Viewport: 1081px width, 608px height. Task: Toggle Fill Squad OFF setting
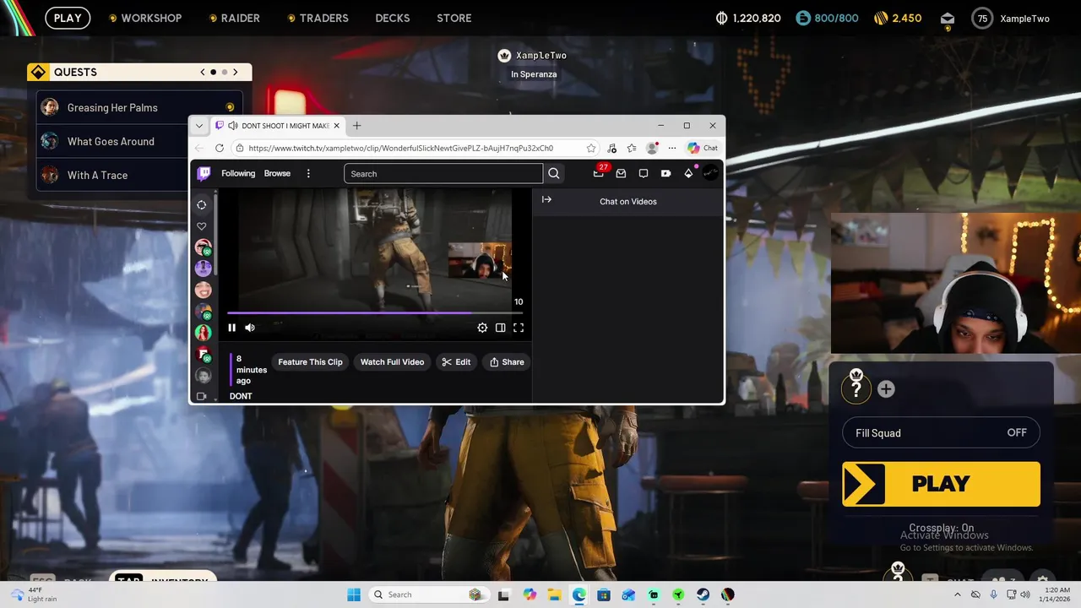pos(941,433)
